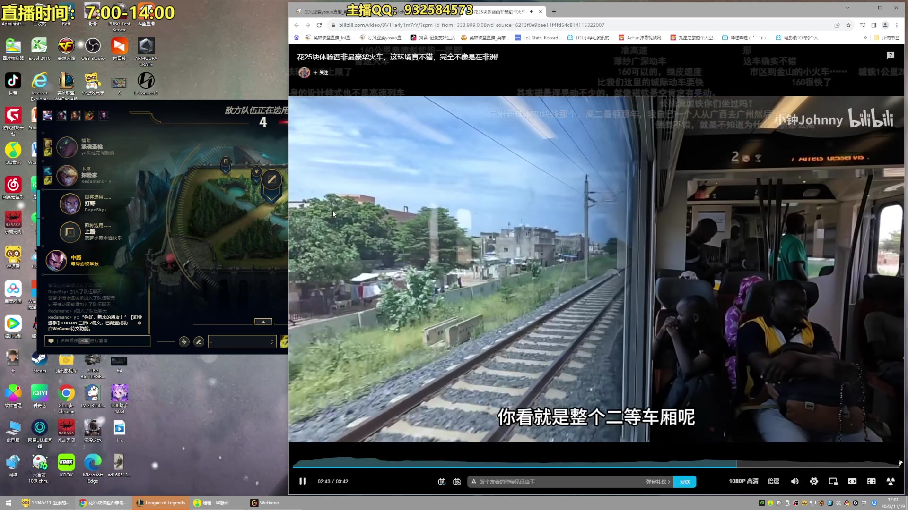Share this page from the address bar
Screen dimensions: 908x510
[837, 25]
